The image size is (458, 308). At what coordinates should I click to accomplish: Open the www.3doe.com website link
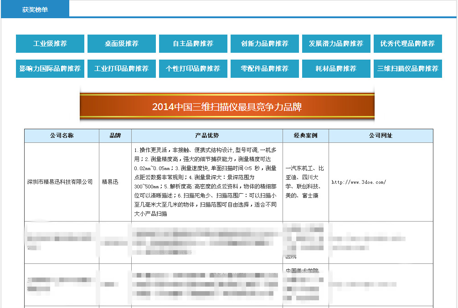pos(359,182)
